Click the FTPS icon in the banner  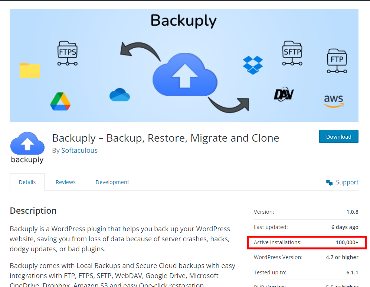(67, 53)
